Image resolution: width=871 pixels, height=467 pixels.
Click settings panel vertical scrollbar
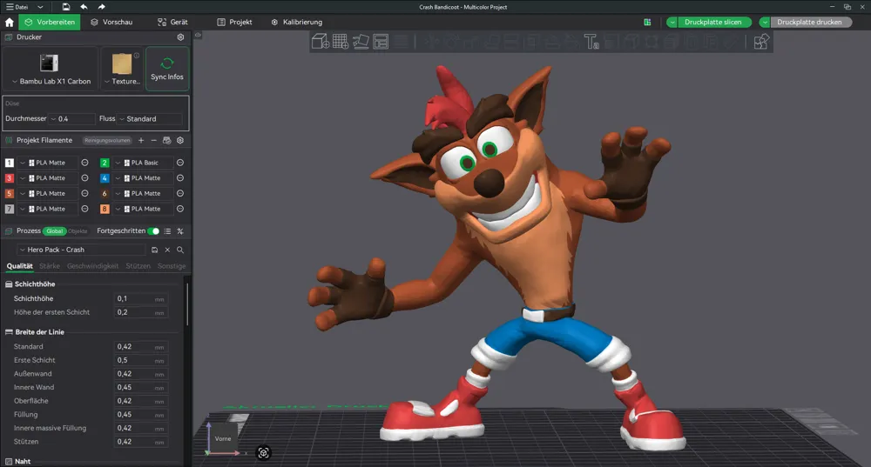(x=188, y=305)
